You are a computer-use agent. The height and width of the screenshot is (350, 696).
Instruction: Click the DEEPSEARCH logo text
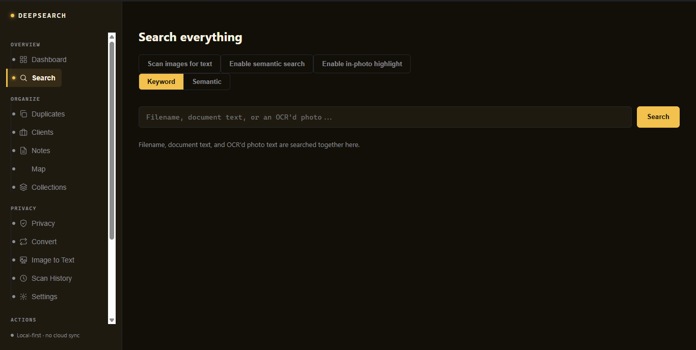[42, 16]
